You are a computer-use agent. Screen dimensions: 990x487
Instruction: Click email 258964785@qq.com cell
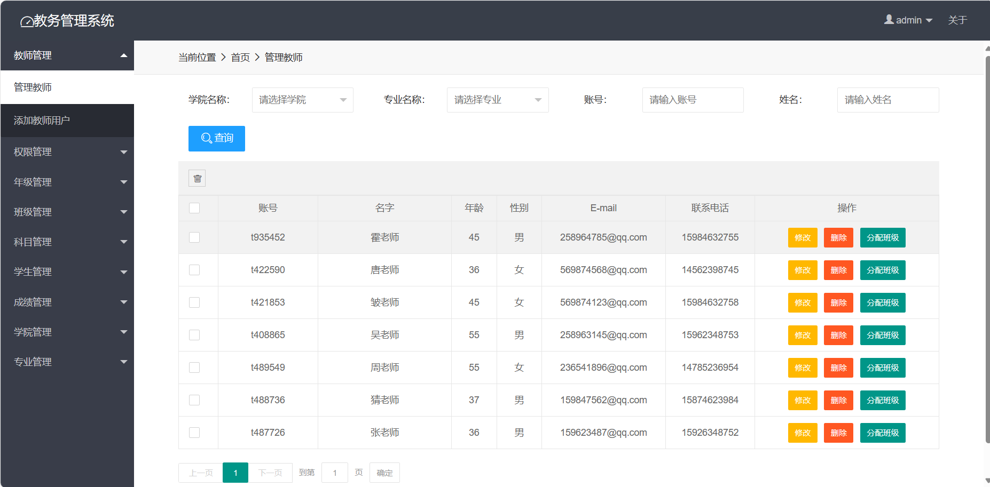coord(603,237)
